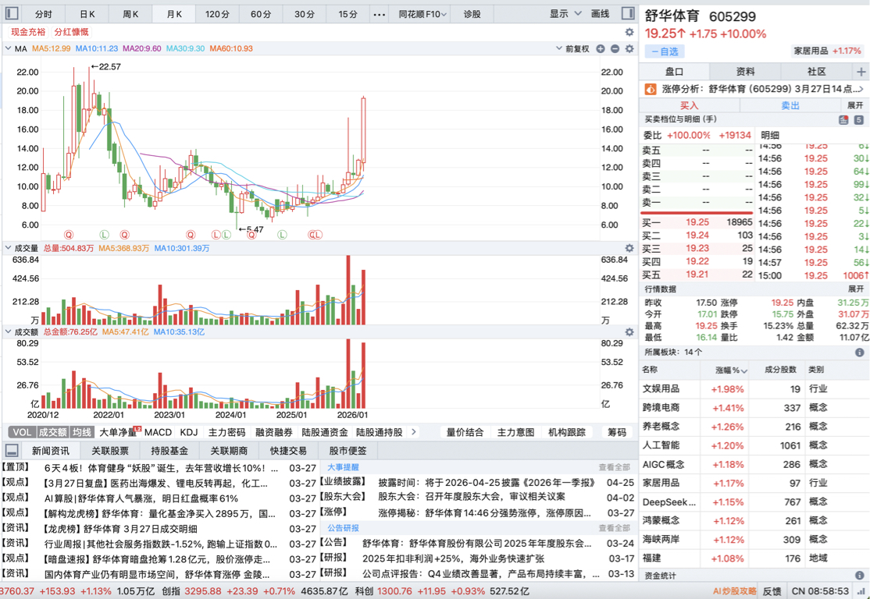The width and height of the screenshot is (870, 599).
Task: Expand 买入卖出 row with 展开
Action: (855, 105)
